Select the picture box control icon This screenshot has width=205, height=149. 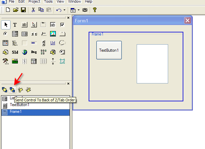click(53, 34)
